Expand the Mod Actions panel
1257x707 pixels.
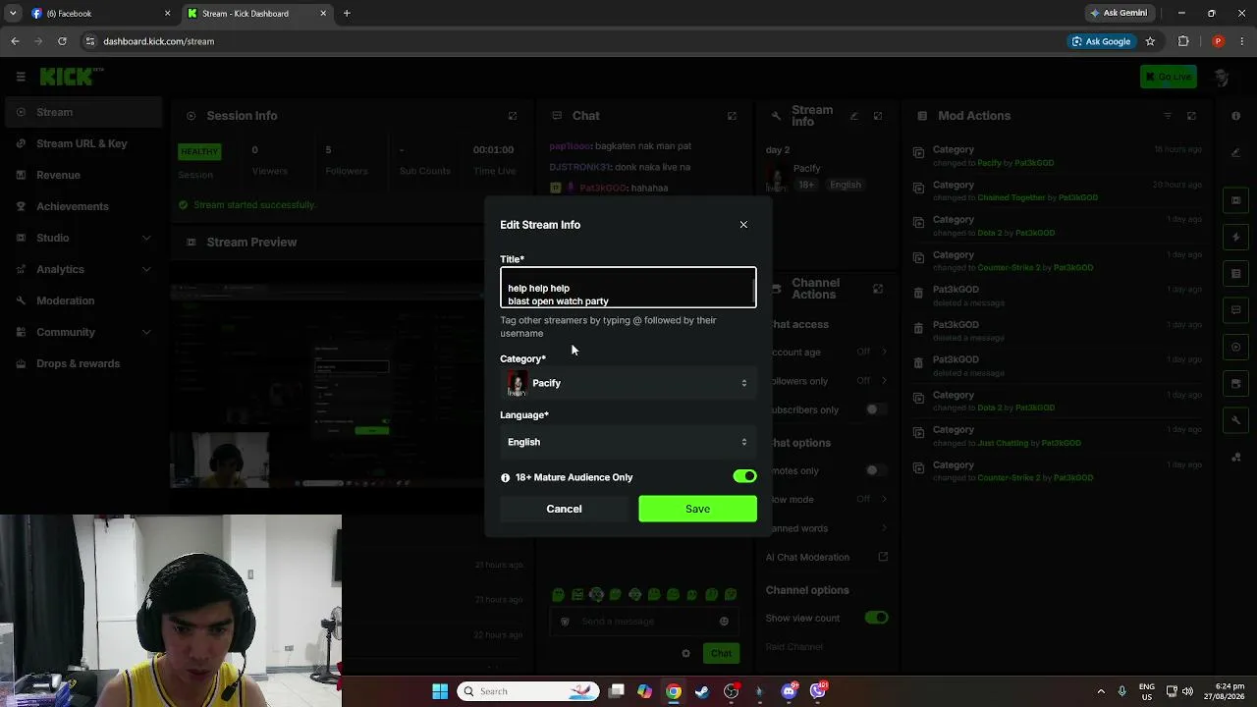point(1191,116)
